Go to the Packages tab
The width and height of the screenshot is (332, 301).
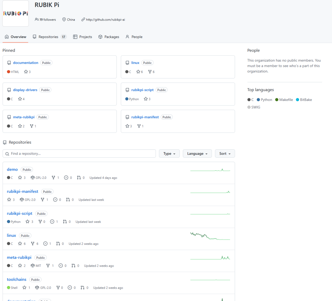pos(109,37)
